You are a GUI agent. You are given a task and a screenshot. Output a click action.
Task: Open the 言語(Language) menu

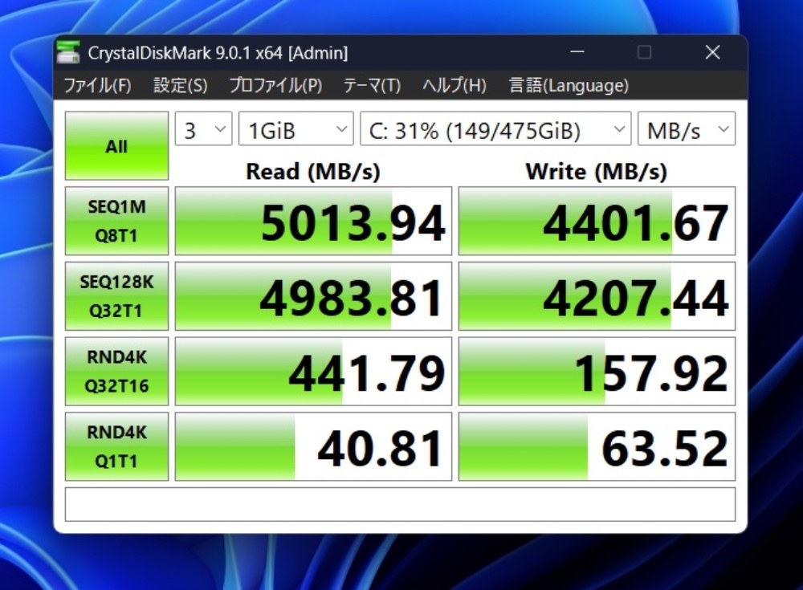click(x=569, y=85)
